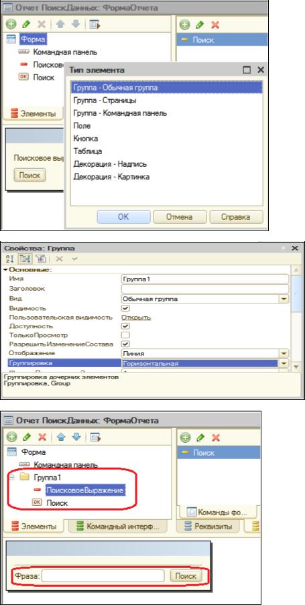The width and height of the screenshot is (305, 605).
Task: Click Edit pencil icon behind Тип элемента dialog
Action: pyautogui.click(x=26, y=25)
